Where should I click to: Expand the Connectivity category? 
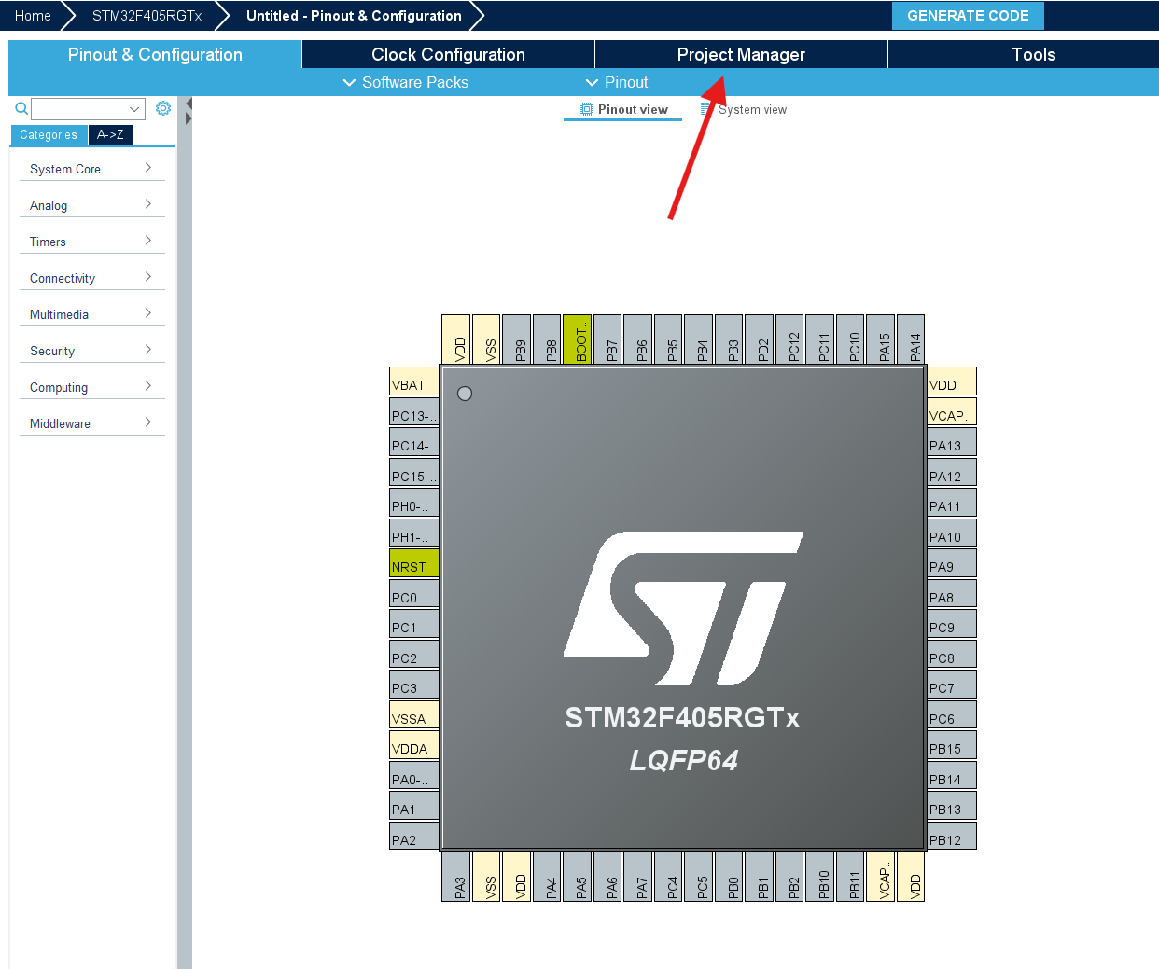[x=91, y=278]
